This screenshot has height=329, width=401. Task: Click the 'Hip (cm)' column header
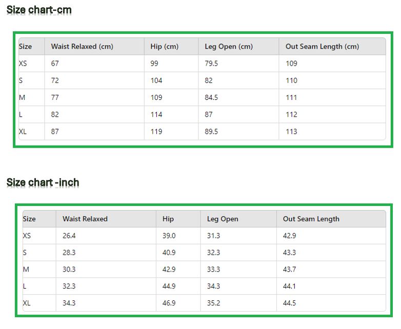click(x=165, y=47)
